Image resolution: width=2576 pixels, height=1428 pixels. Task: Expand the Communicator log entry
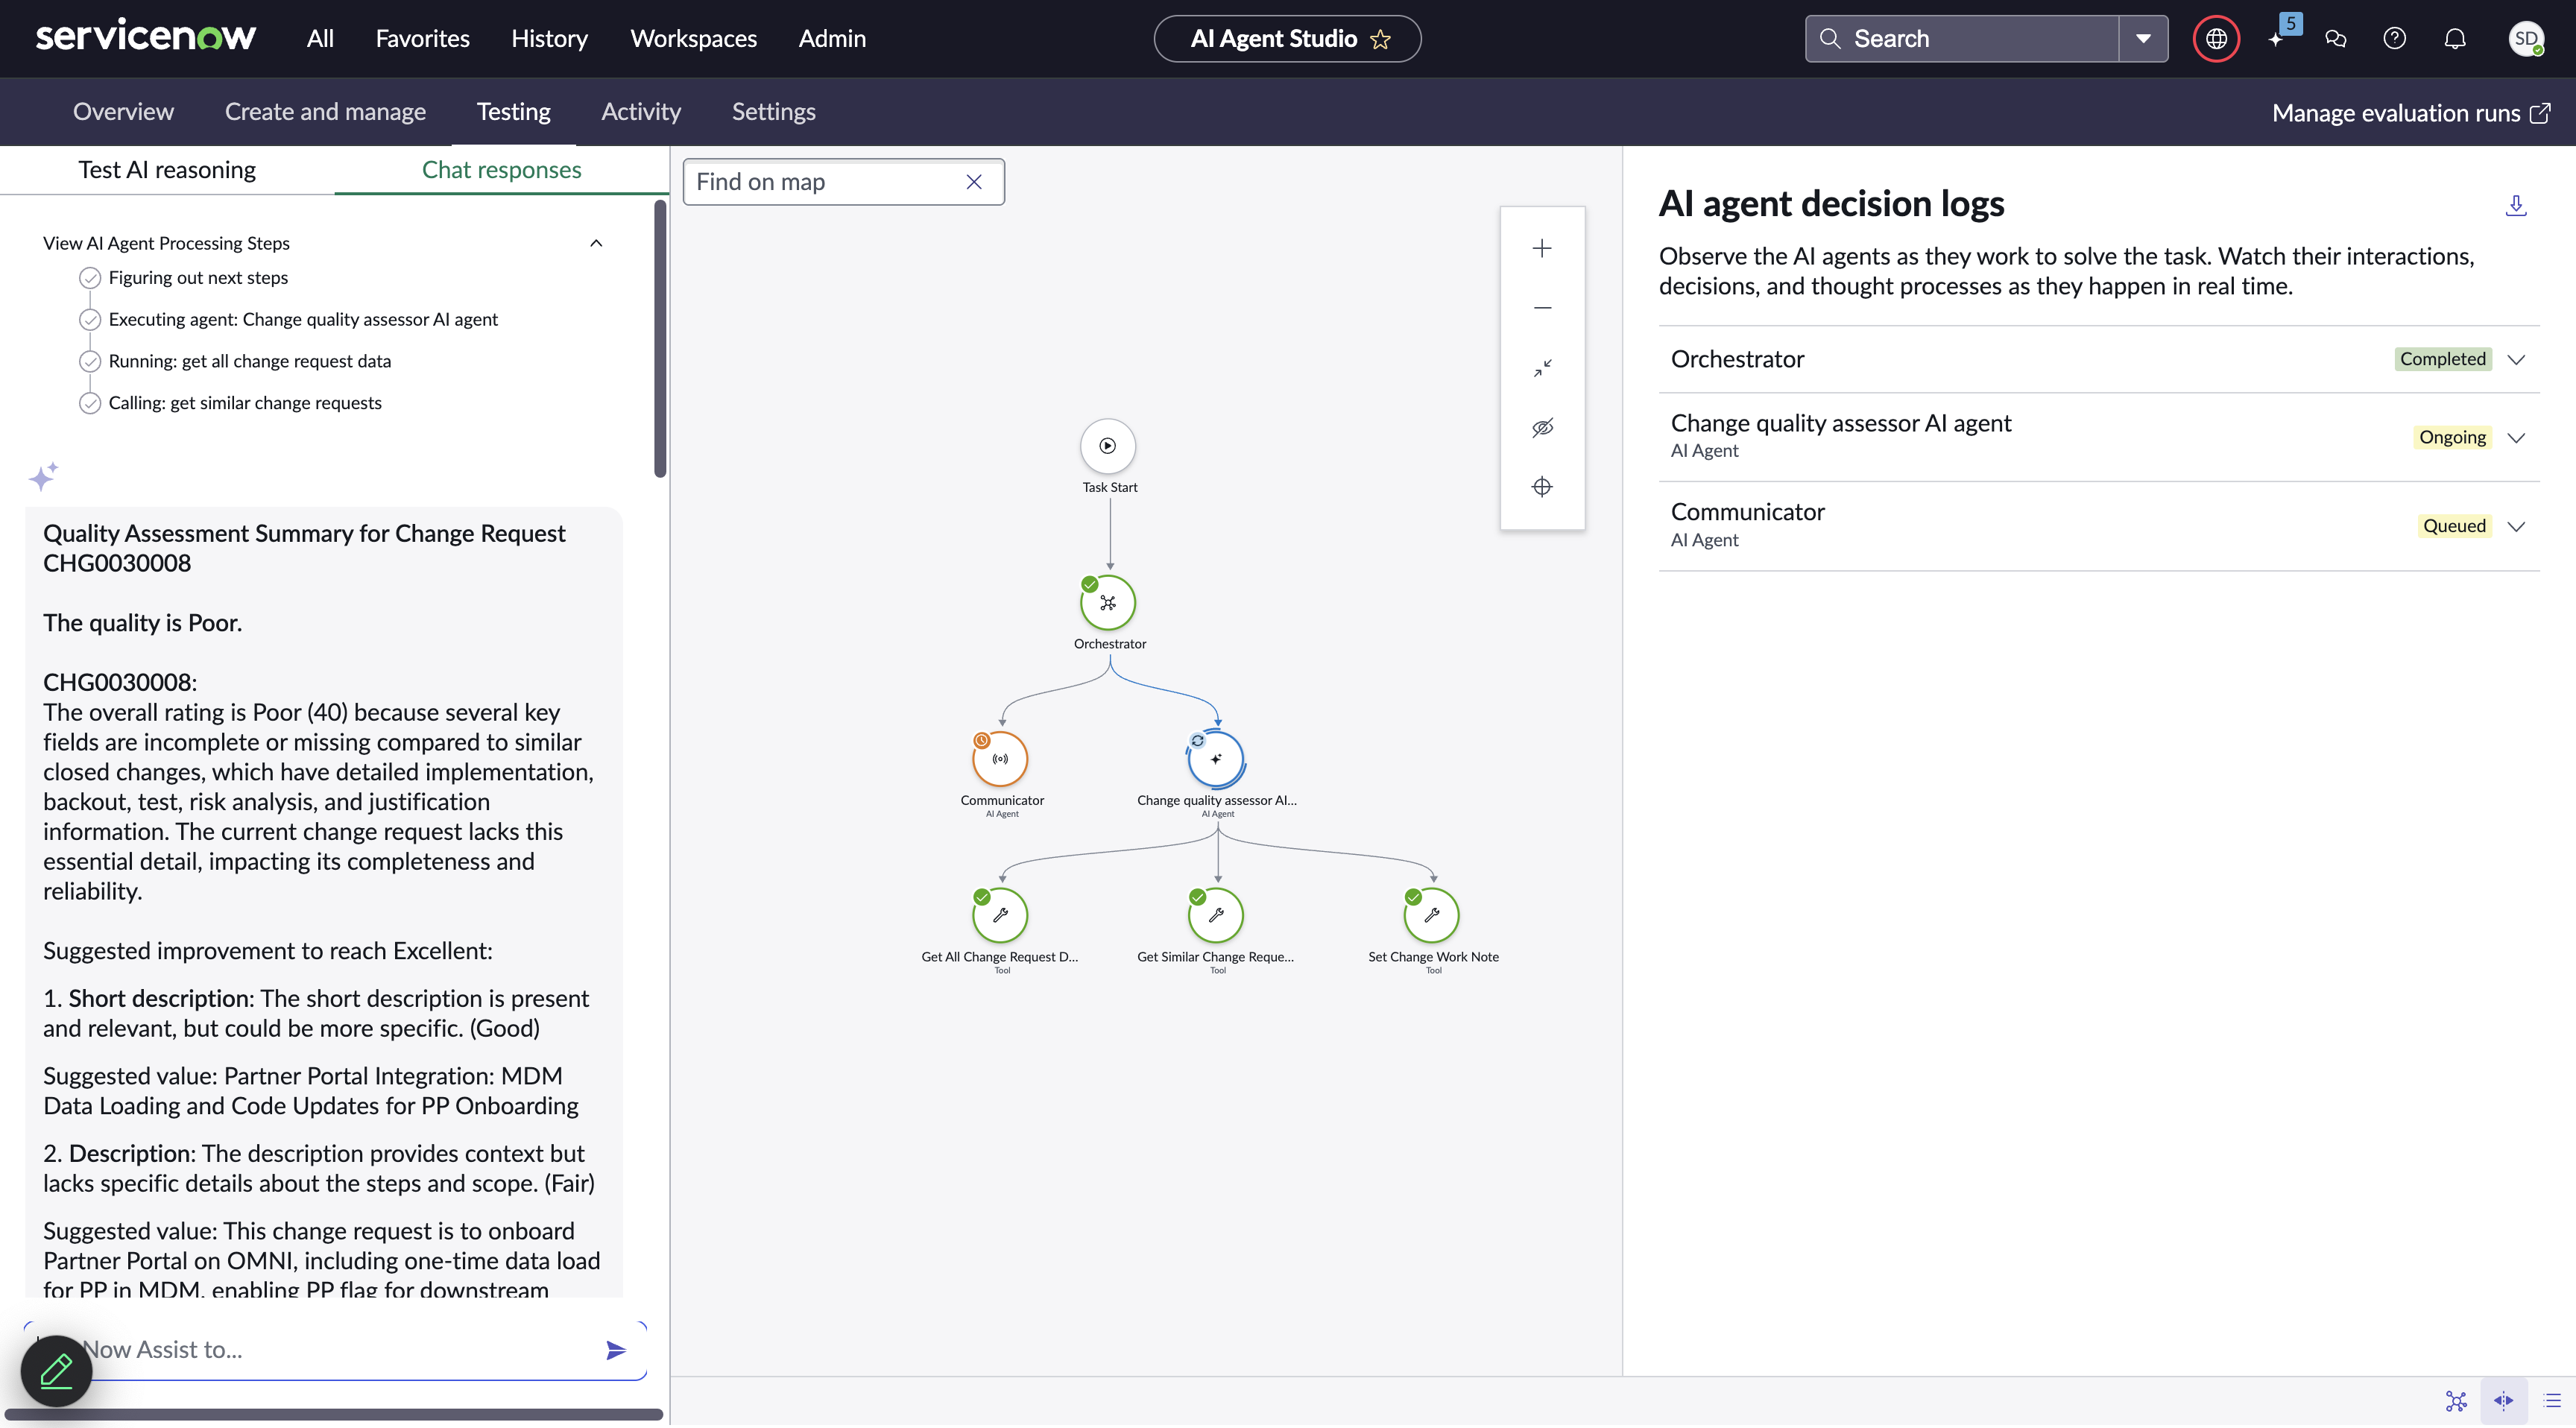(x=2516, y=527)
